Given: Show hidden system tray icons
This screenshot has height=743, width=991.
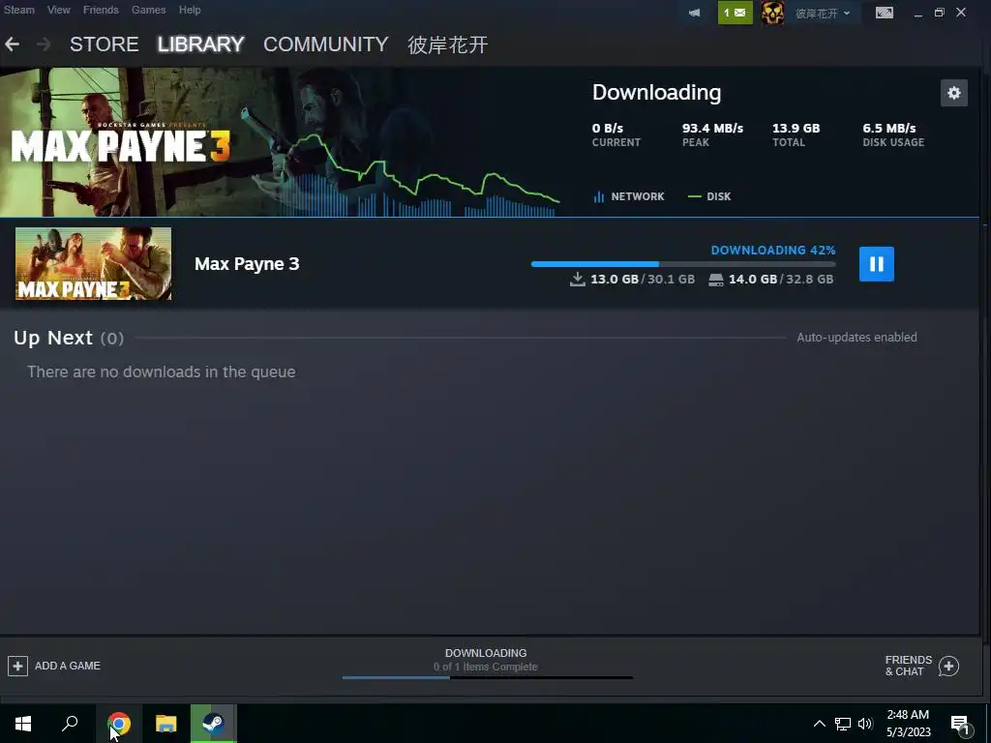Looking at the screenshot, I should click(819, 724).
